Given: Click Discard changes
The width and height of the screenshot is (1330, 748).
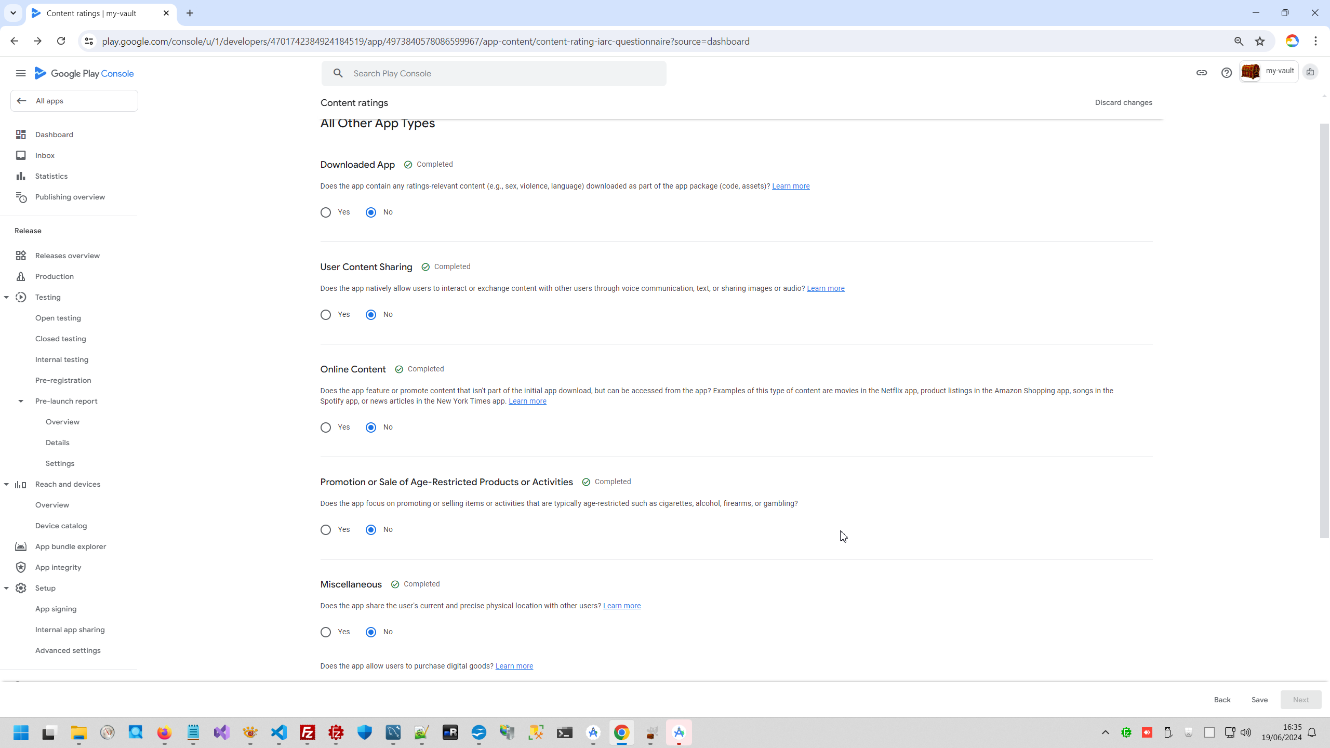Looking at the screenshot, I should (x=1123, y=102).
